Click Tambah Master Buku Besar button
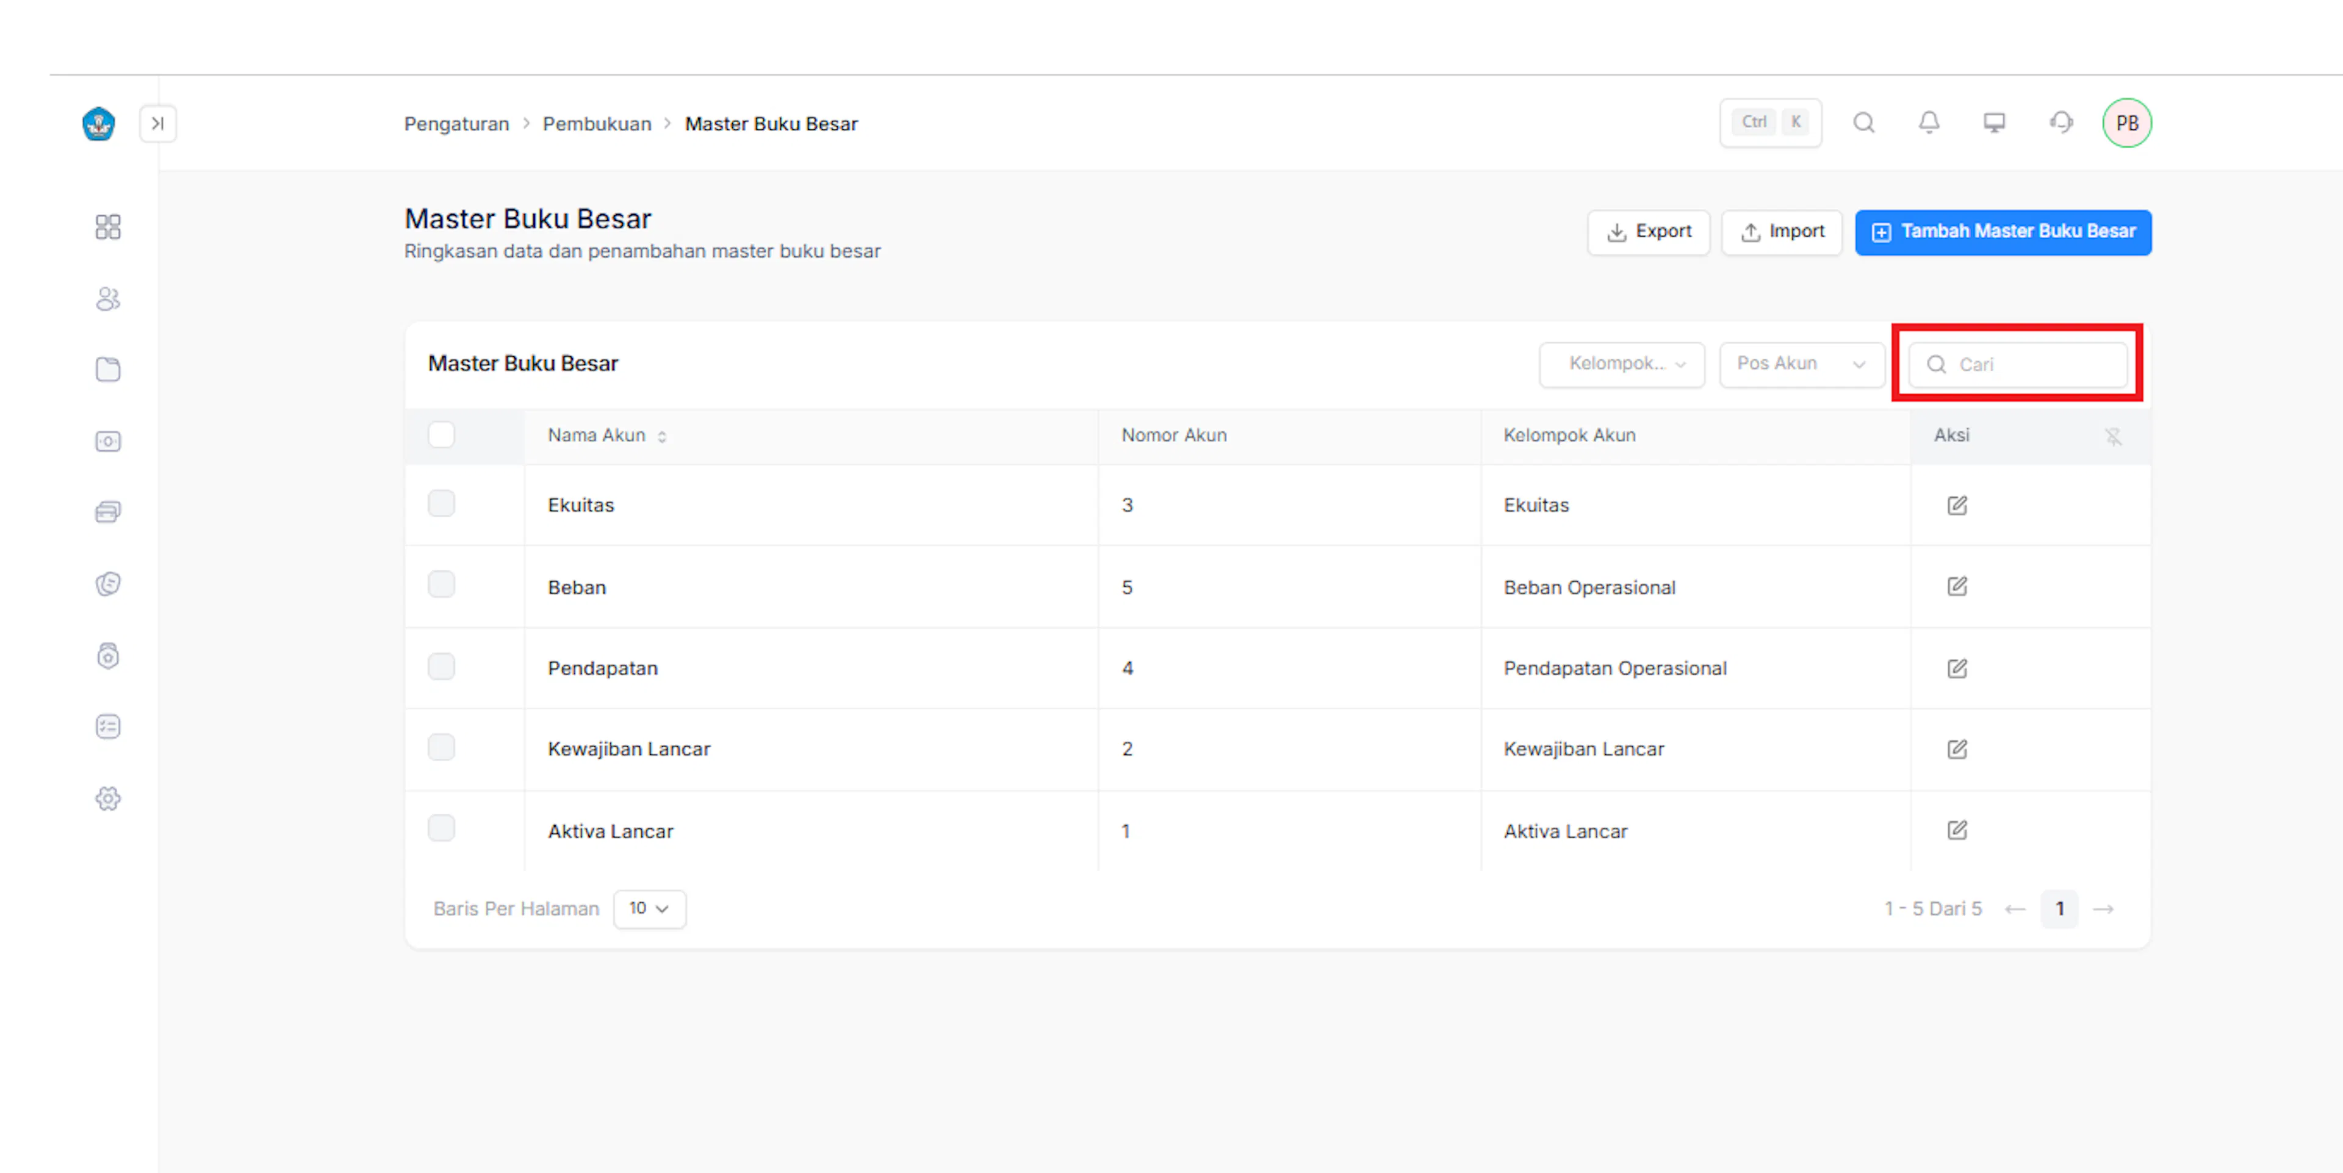Image resolution: width=2343 pixels, height=1173 pixels. pyautogui.click(x=2003, y=232)
